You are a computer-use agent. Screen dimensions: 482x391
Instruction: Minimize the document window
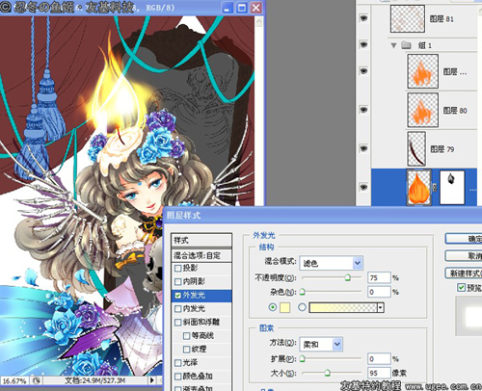click(x=227, y=8)
